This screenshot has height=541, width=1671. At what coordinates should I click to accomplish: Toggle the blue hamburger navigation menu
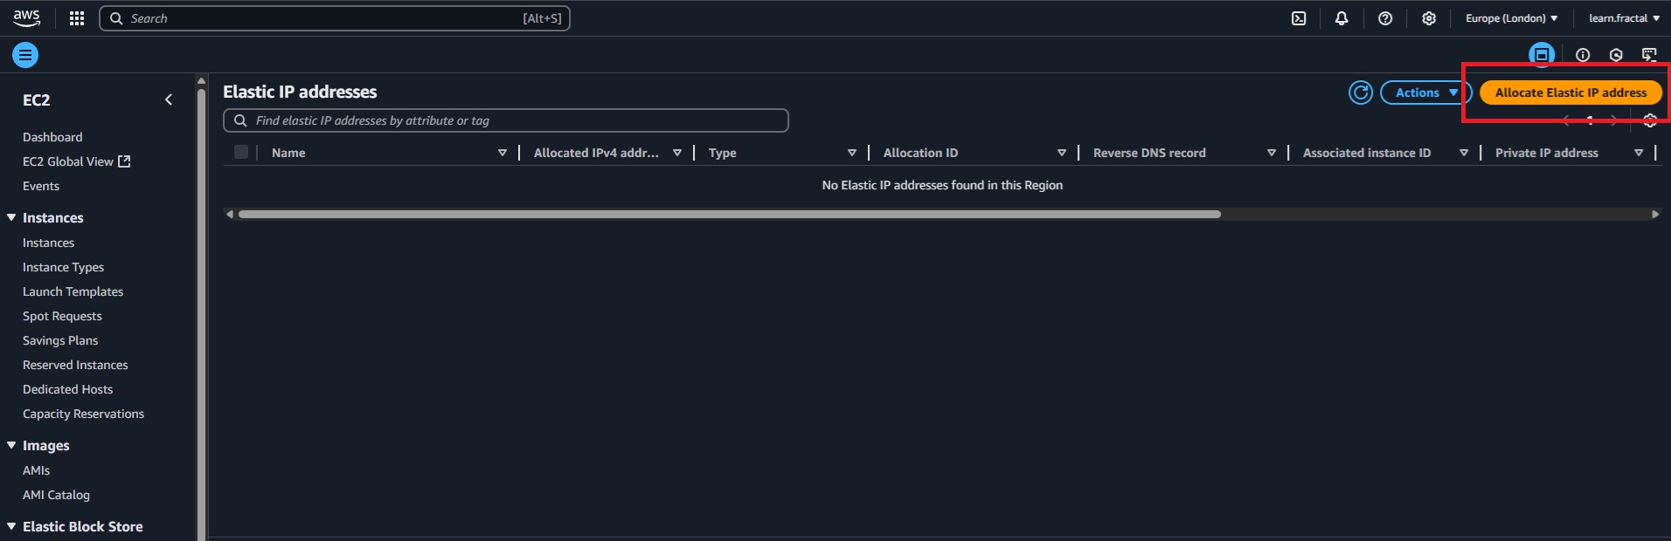click(x=25, y=55)
